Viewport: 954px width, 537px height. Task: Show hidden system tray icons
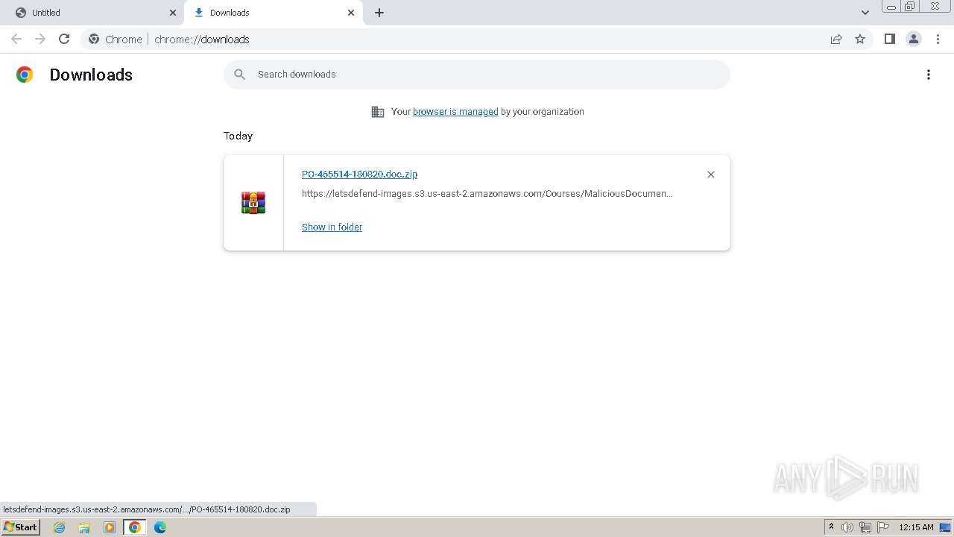coord(831,527)
